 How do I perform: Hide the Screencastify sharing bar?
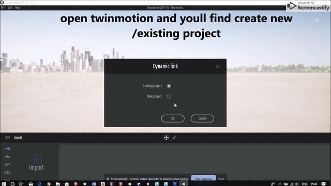(x=221, y=179)
